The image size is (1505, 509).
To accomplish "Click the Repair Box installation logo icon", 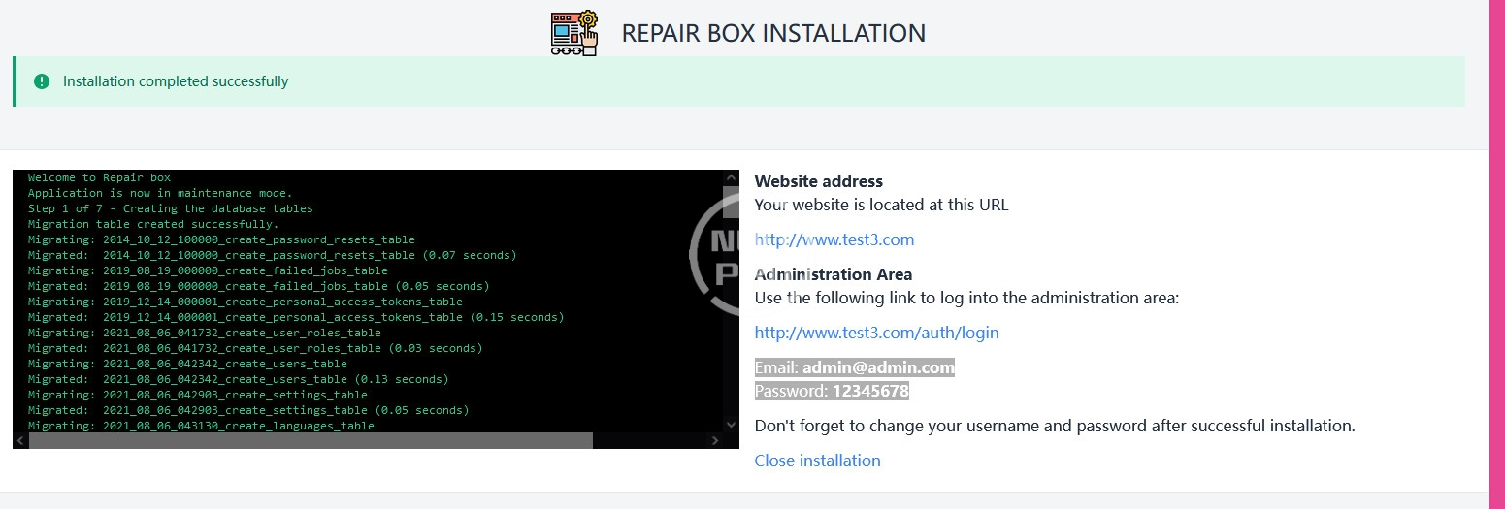I will [x=574, y=33].
